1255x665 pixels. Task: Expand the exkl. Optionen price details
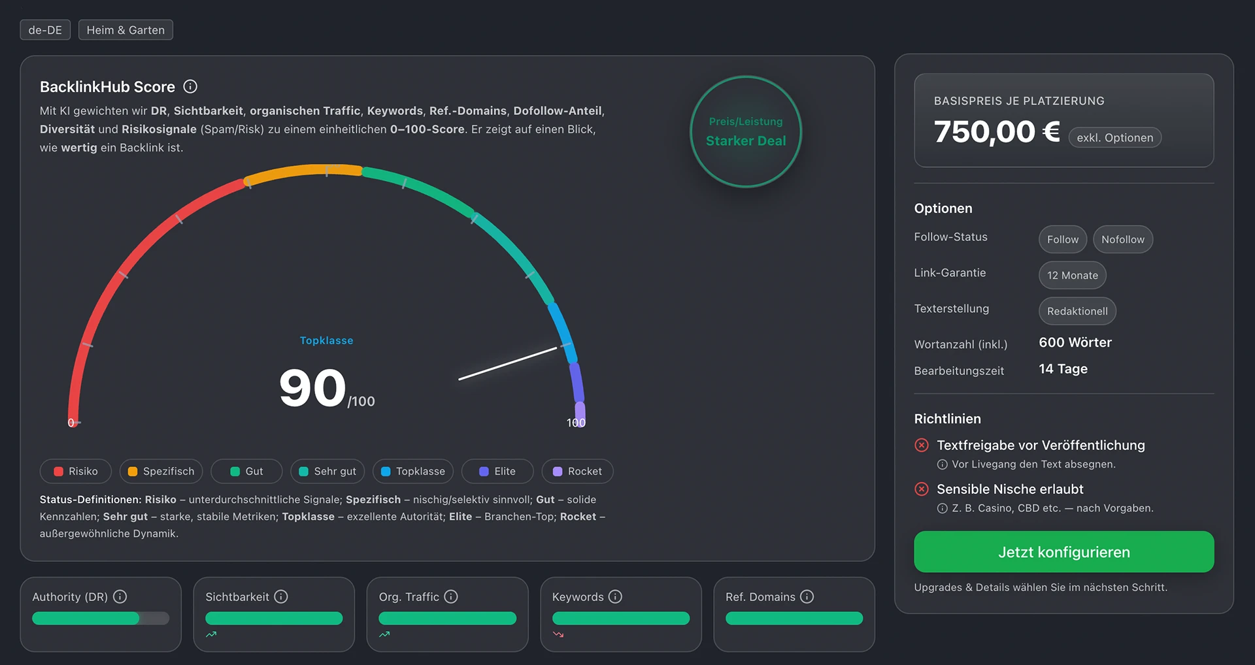pyautogui.click(x=1114, y=137)
